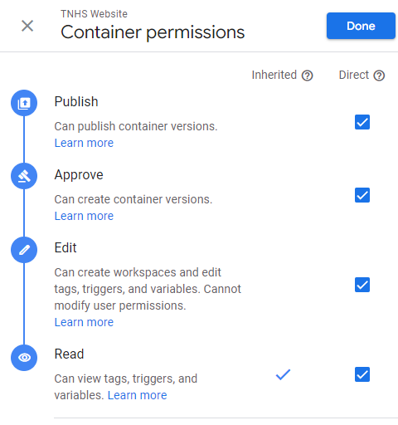
Task: Click the Edit pencil icon
Action: (x=24, y=250)
